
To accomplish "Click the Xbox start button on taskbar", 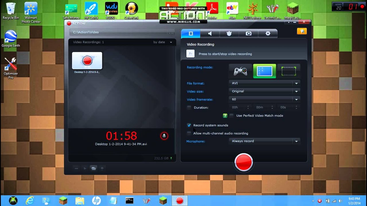I will (x=13, y=201).
